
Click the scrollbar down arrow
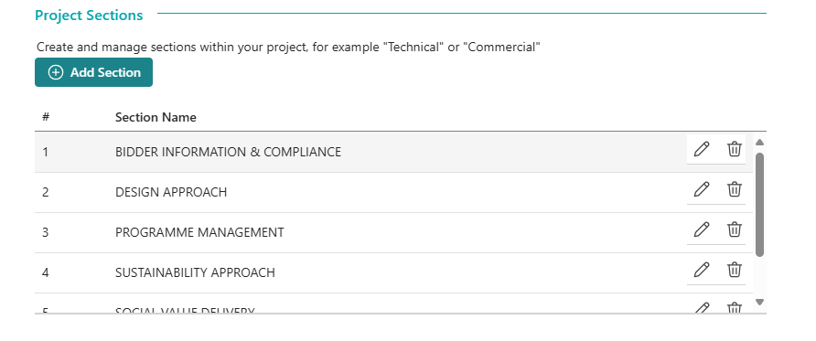[759, 302]
